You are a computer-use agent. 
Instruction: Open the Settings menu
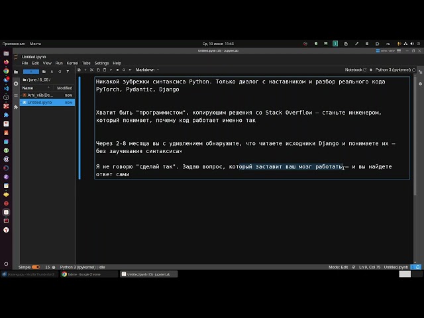[x=101, y=63]
